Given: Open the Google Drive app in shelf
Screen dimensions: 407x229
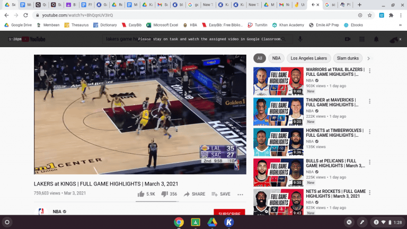Looking at the screenshot, I should pos(212,222).
